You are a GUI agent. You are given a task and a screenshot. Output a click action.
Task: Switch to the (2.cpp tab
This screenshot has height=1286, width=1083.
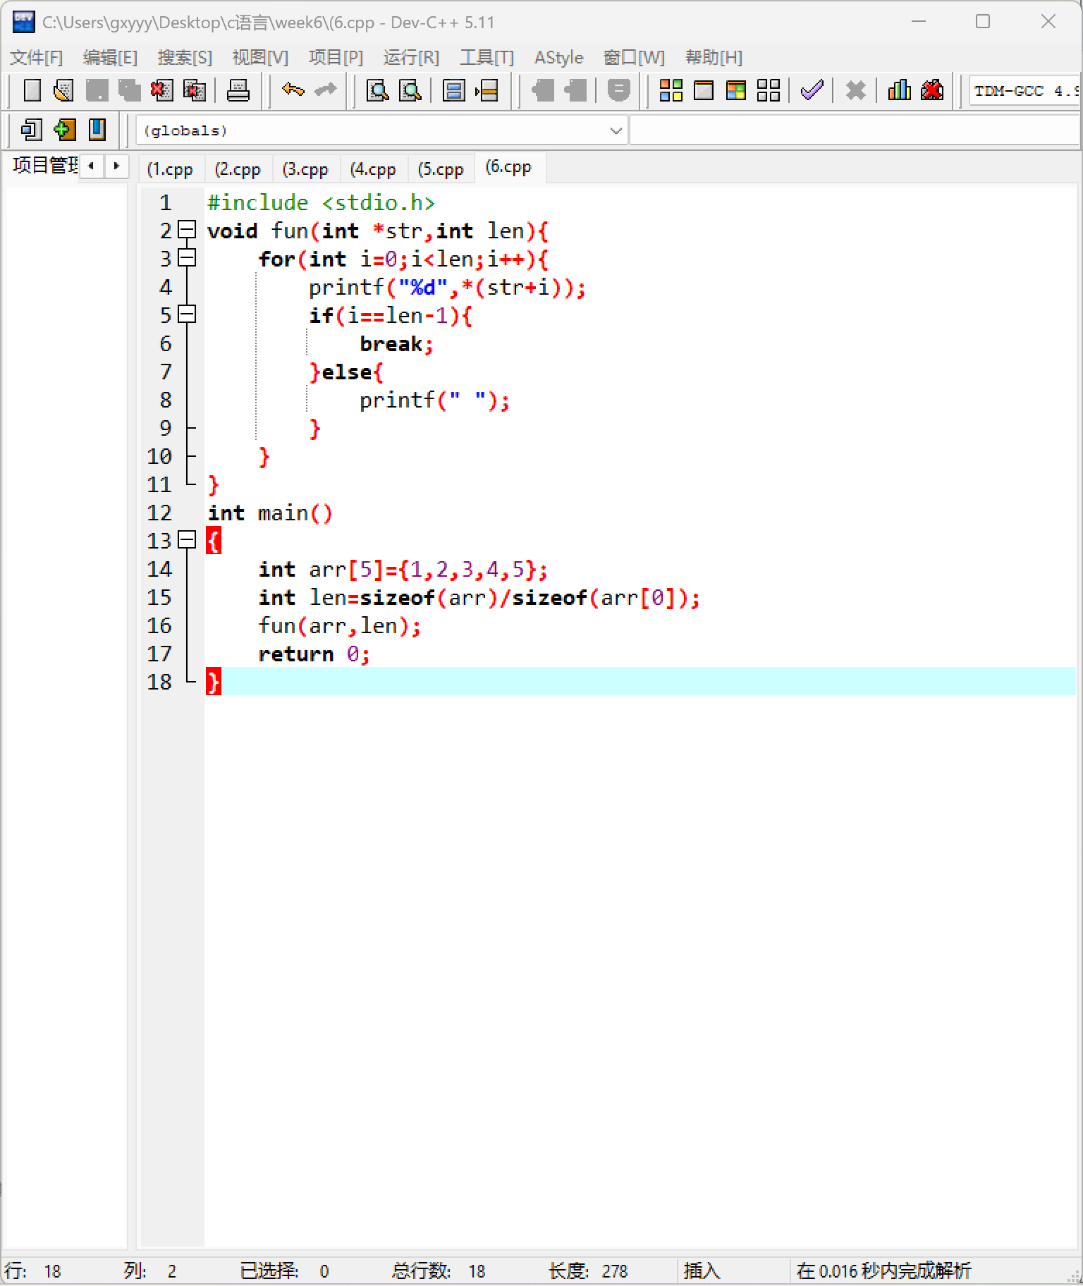click(x=238, y=169)
